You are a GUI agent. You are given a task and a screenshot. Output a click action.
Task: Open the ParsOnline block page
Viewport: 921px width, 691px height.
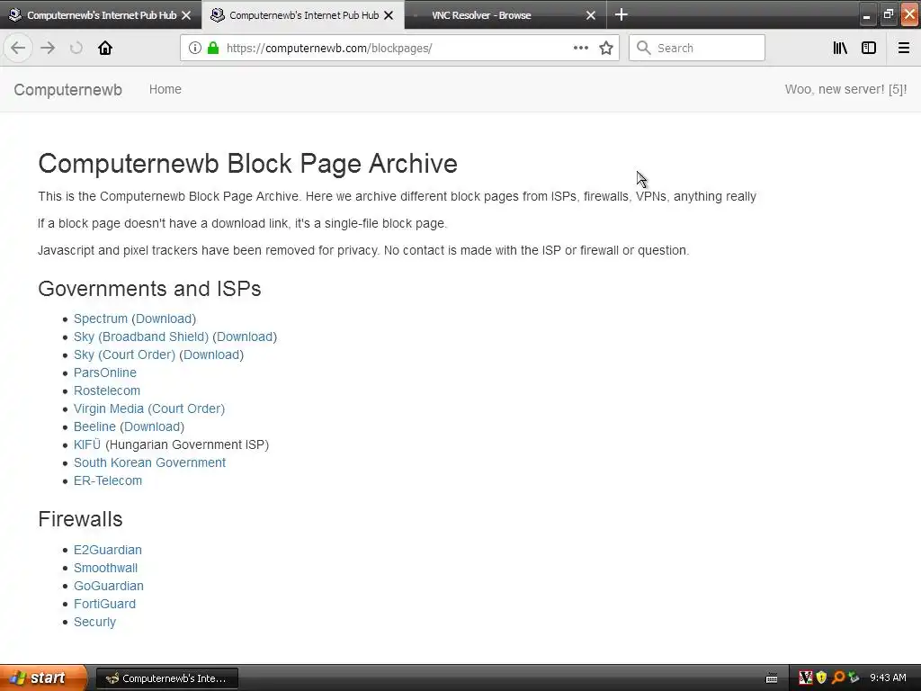click(x=105, y=372)
